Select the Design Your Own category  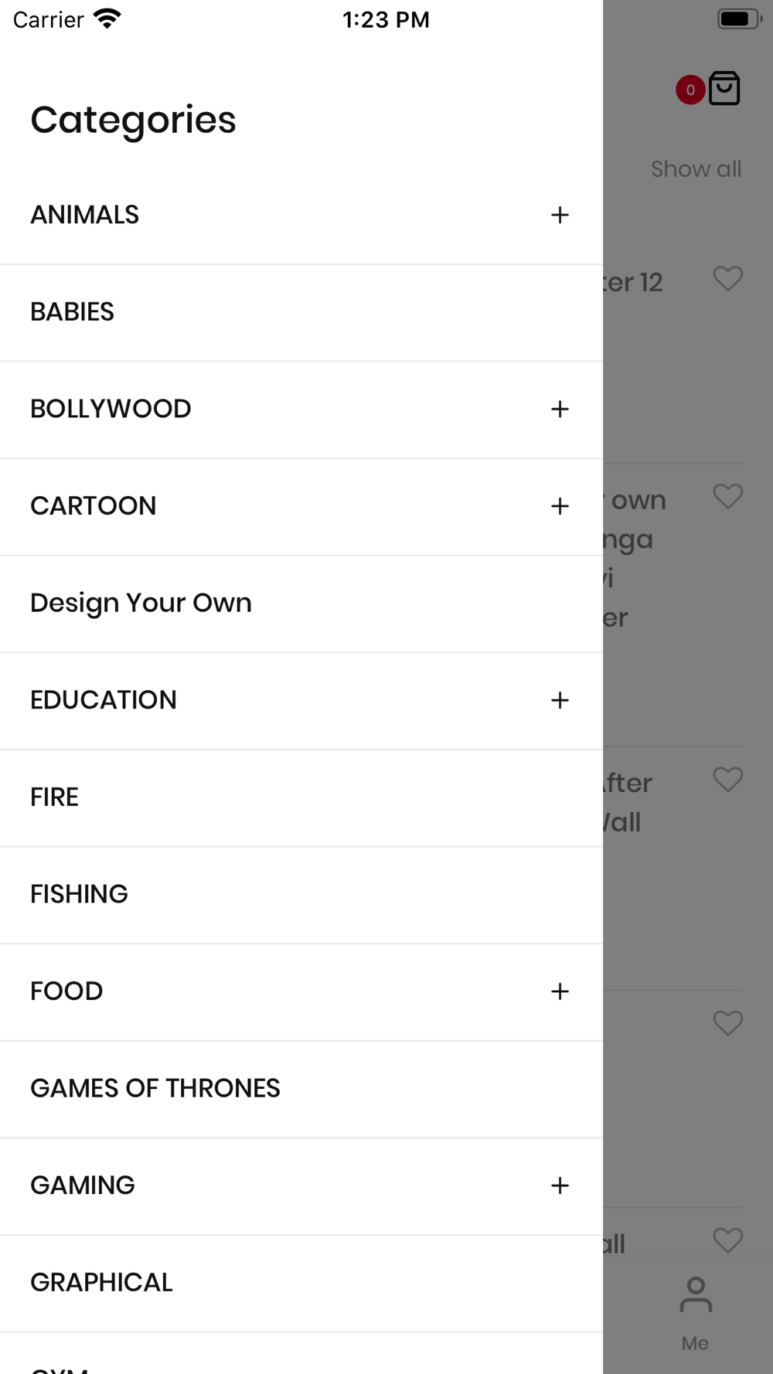[x=301, y=604]
